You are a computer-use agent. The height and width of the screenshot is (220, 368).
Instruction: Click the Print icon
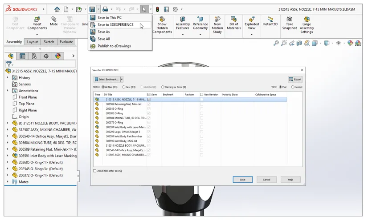pos(105,9)
